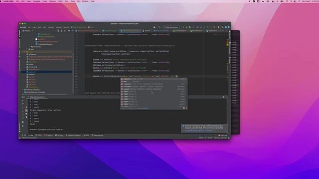Open run configuration selector dropdown
Image resolution: width=319 pixels, height=179 pixels.
coord(172,27)
